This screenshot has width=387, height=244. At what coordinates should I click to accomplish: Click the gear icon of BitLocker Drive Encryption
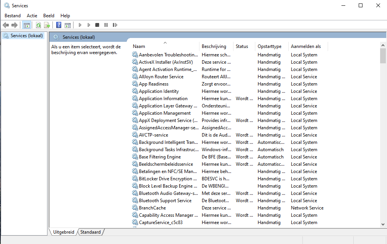[x=135, y=178]
